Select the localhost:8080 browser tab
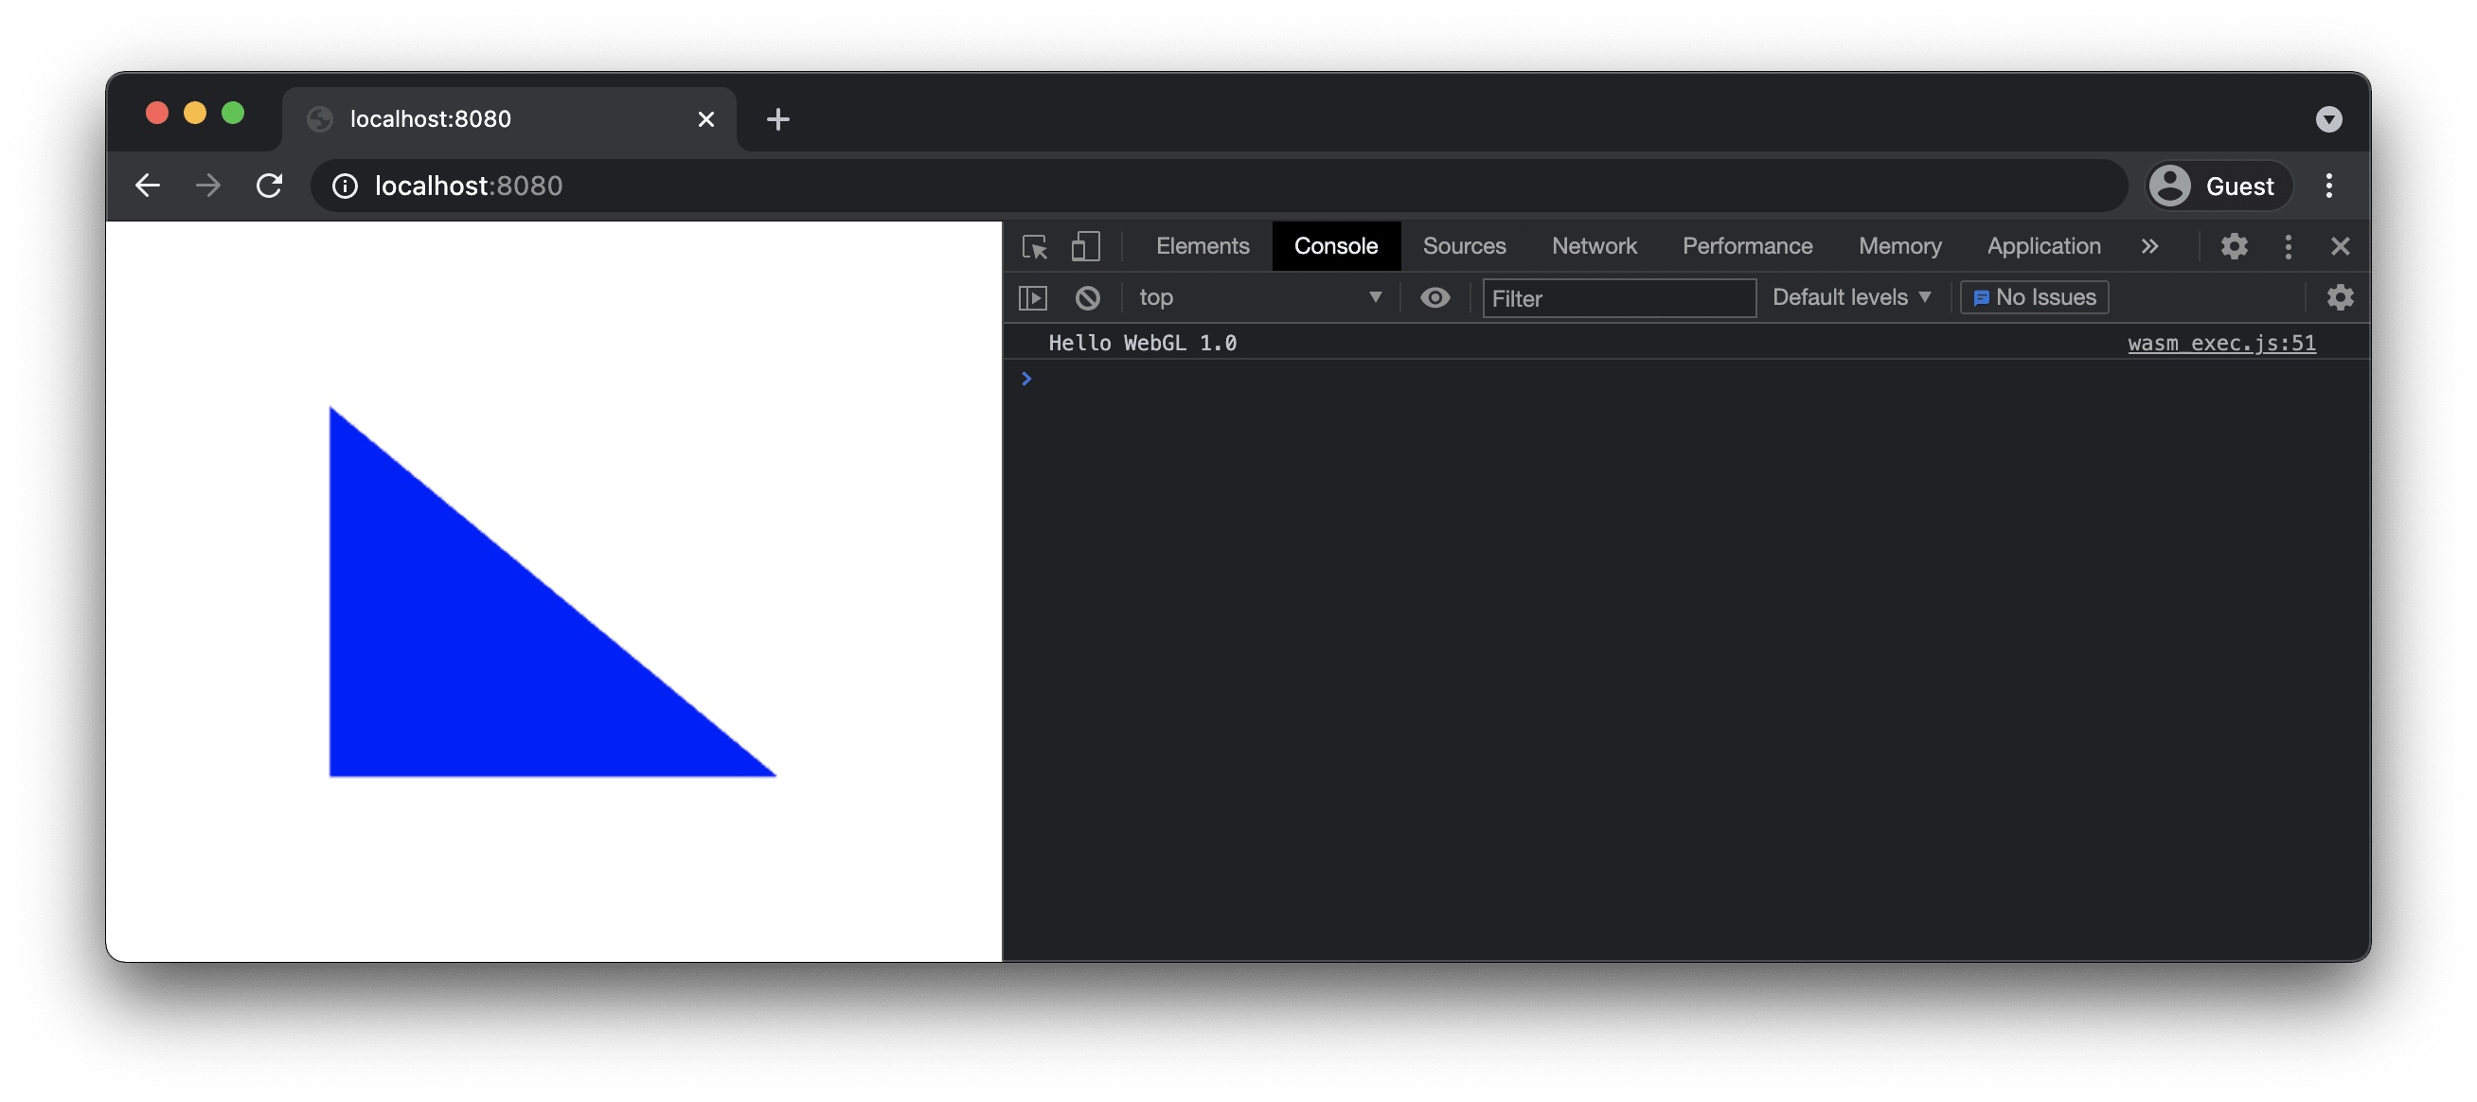 509,119
